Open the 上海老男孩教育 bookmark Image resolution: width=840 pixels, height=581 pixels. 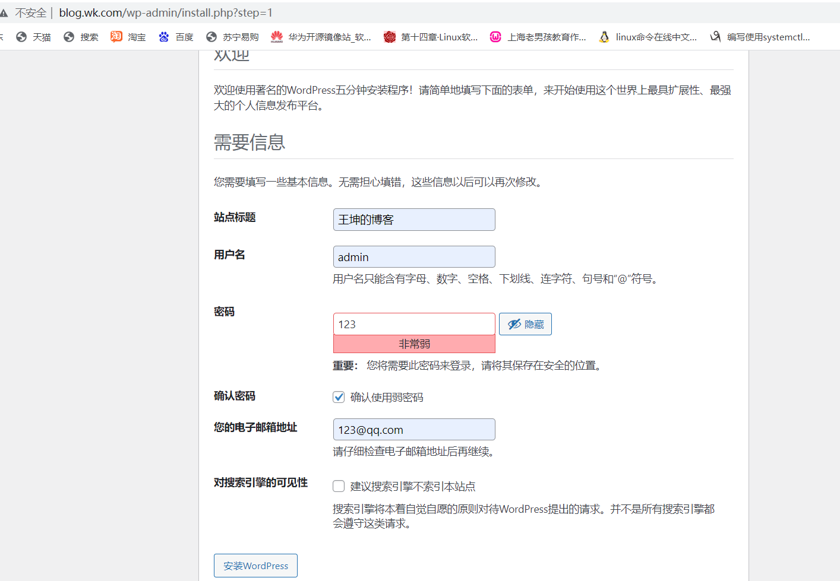pos(538,37)
